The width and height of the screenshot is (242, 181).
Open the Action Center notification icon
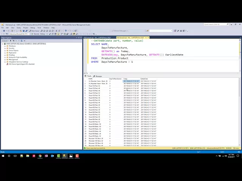(x=238, y=156)
